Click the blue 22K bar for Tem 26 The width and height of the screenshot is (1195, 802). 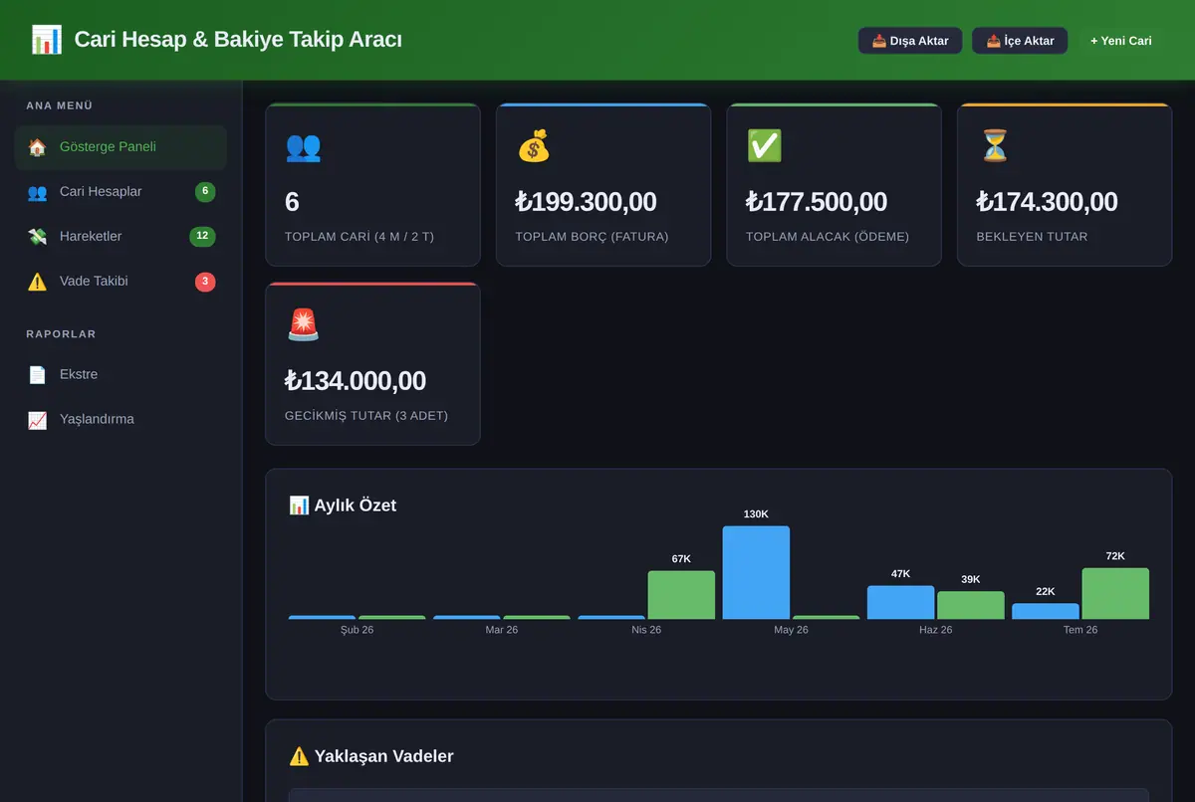[1046, 612]
